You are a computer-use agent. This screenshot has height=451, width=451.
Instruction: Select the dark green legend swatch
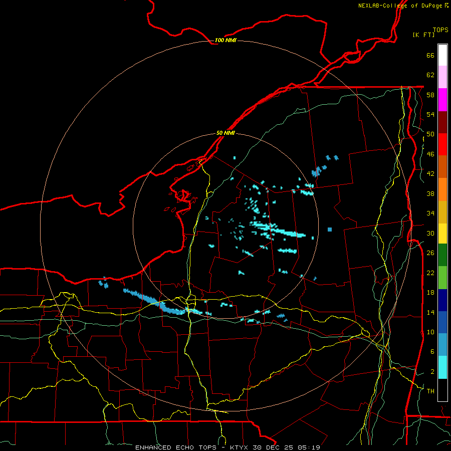click(x=442, y=255)
